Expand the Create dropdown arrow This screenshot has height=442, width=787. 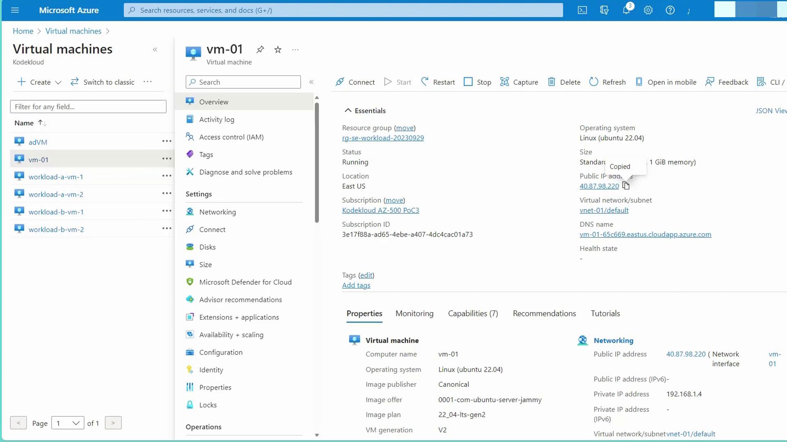click(58, 82)
